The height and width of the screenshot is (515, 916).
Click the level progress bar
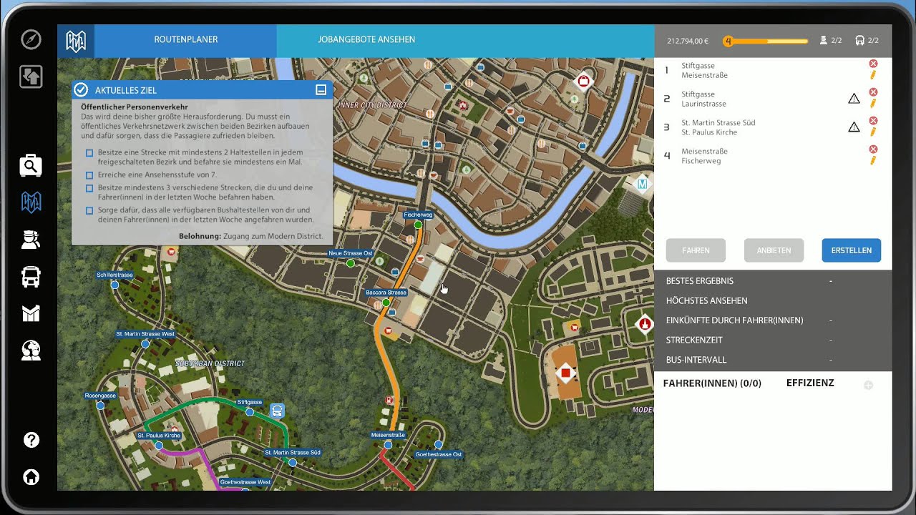(x=766, y=41)
